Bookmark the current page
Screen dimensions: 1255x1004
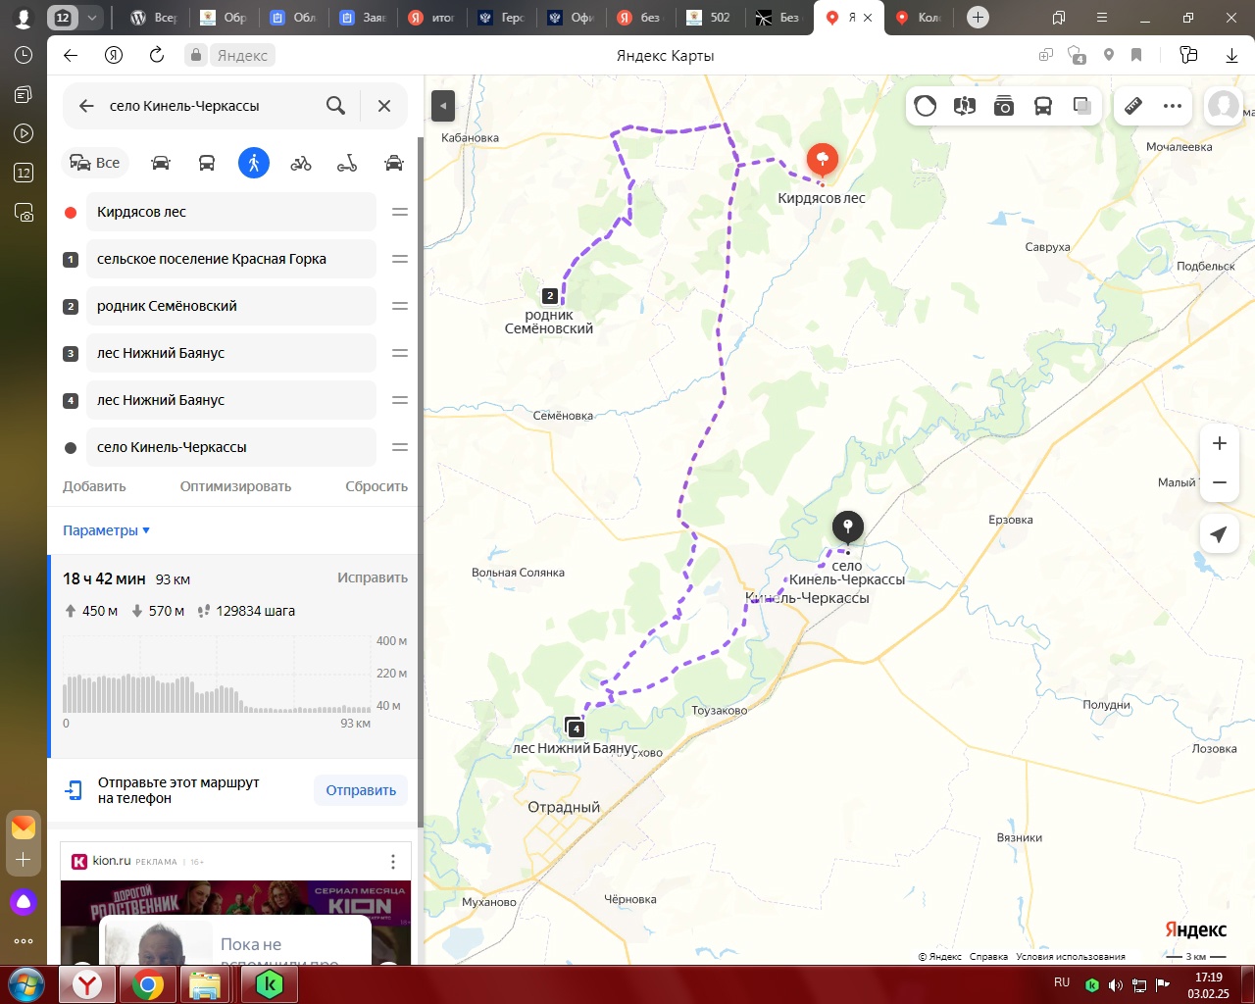click(1136, 55)
